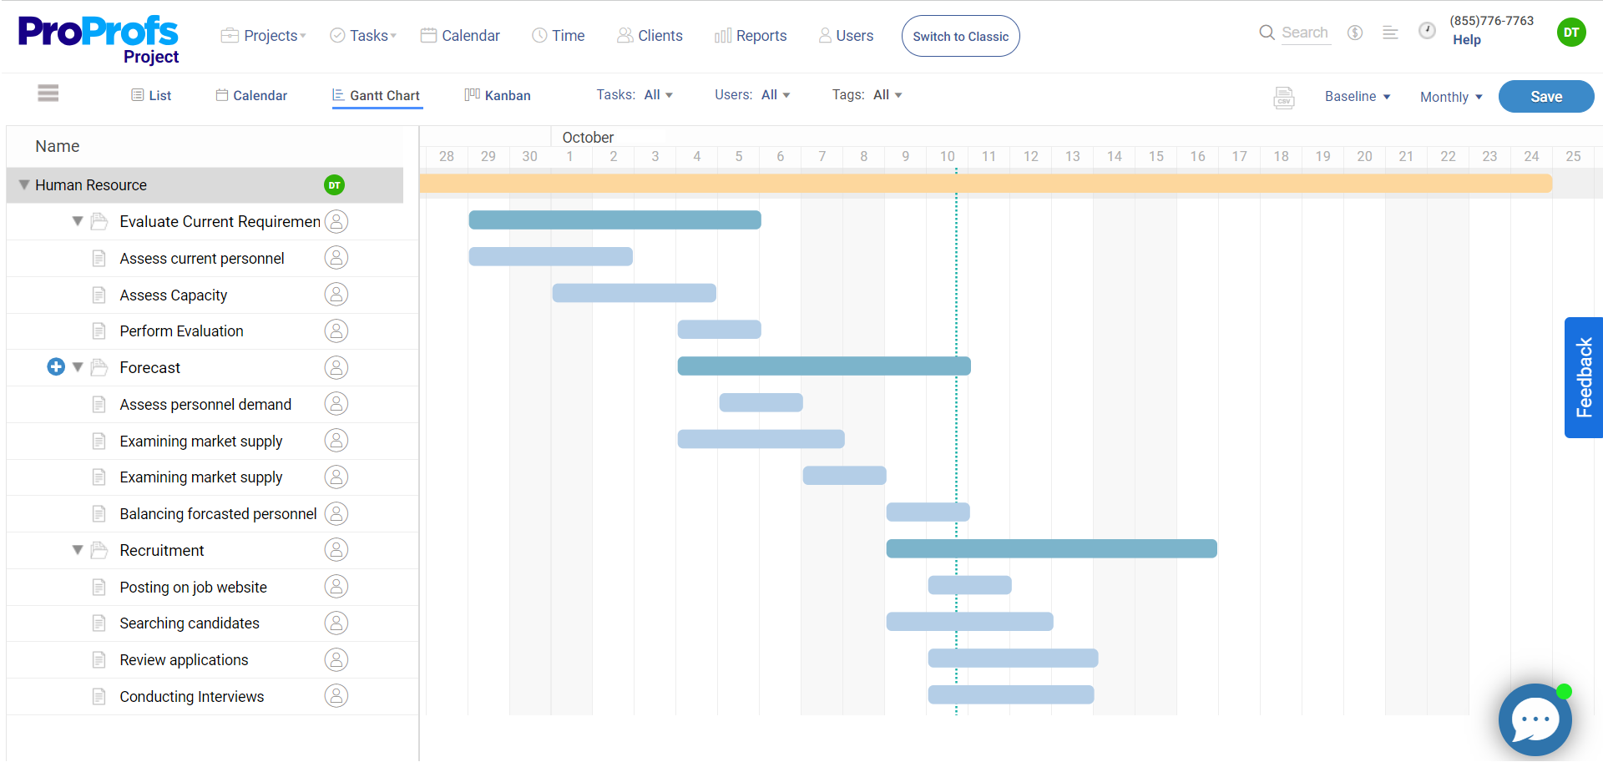Click the Switch to Classic button
The image size is (1603, 762).
coord(960,36)
